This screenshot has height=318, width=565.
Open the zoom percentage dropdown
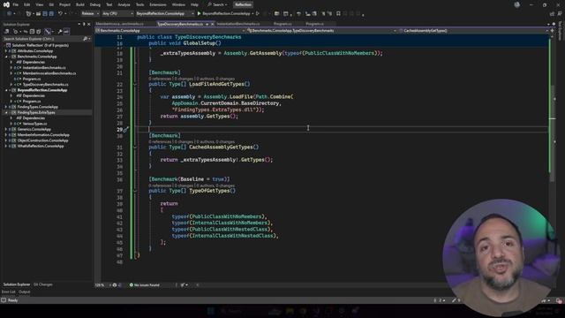(x=103, y=284)
